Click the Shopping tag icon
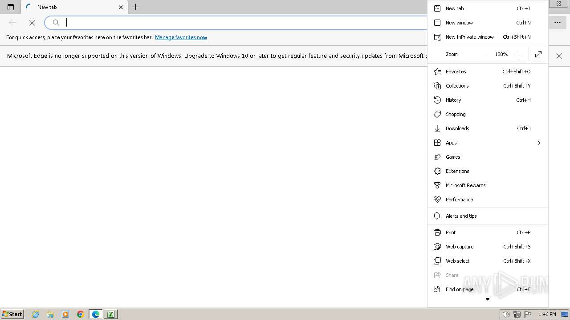Screen dimensions: 570x320 point(437,114)
